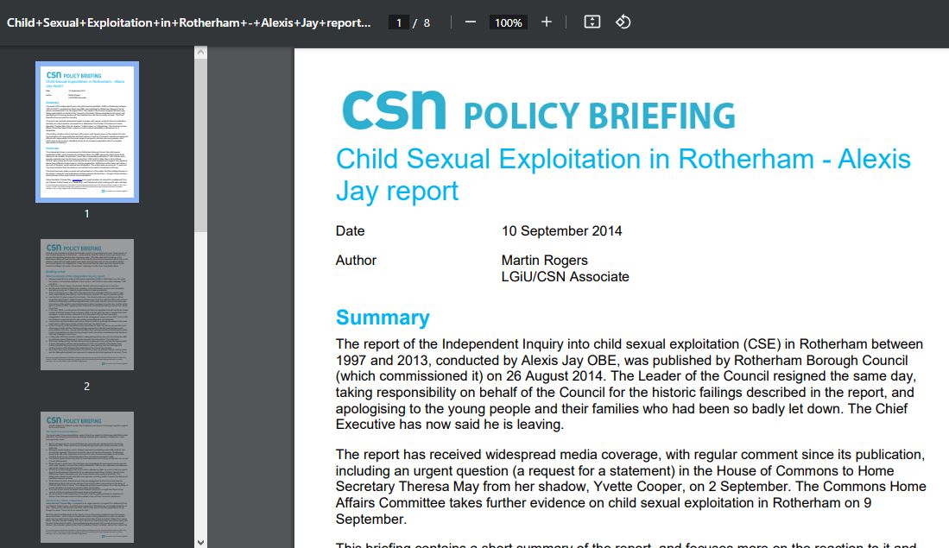Zoom out with the minus button

471,22
